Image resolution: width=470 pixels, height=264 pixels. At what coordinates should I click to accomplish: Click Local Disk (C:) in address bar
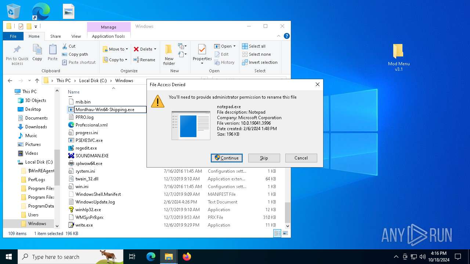point(94,81)
